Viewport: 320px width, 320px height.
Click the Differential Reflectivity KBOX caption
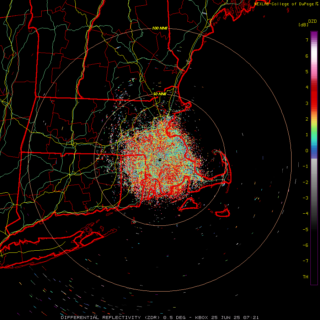coord(160,318)
